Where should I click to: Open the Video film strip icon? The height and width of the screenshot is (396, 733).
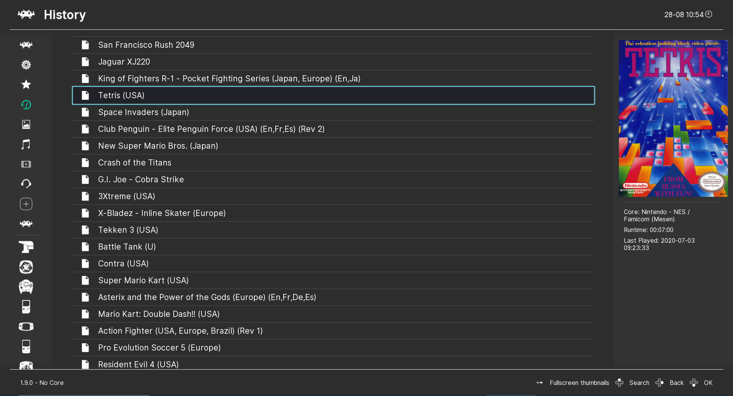26,164
